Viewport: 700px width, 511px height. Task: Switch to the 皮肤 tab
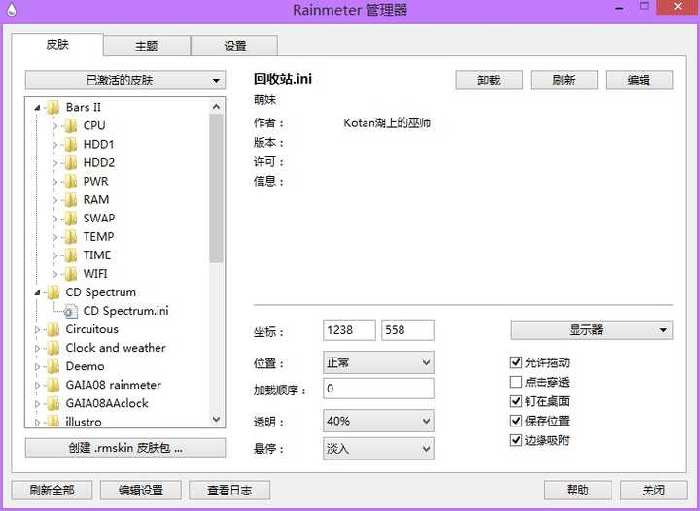[57, 44]
